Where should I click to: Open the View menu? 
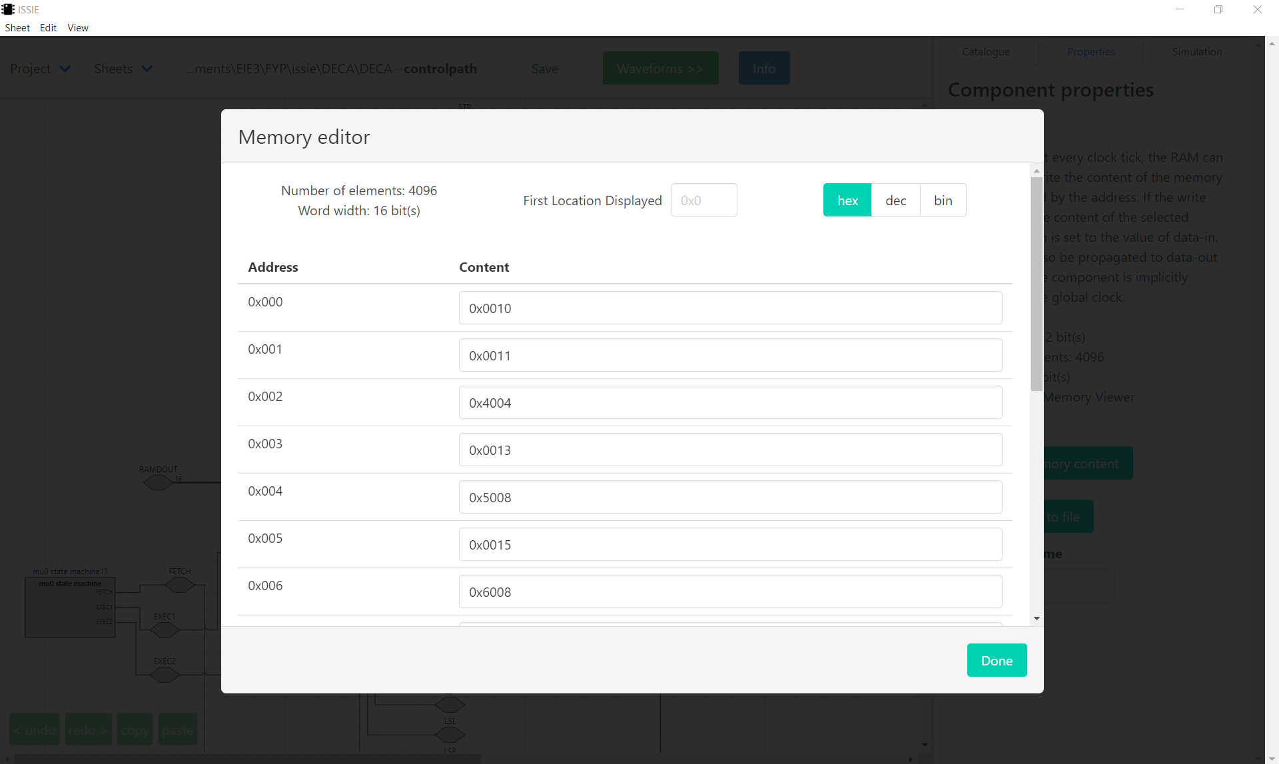coord(78,28)
